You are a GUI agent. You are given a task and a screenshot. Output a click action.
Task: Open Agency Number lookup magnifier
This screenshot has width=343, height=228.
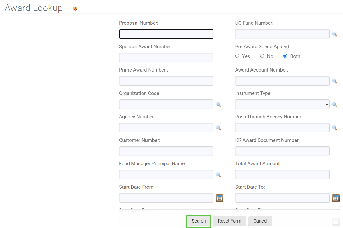[x=218, y=128]
